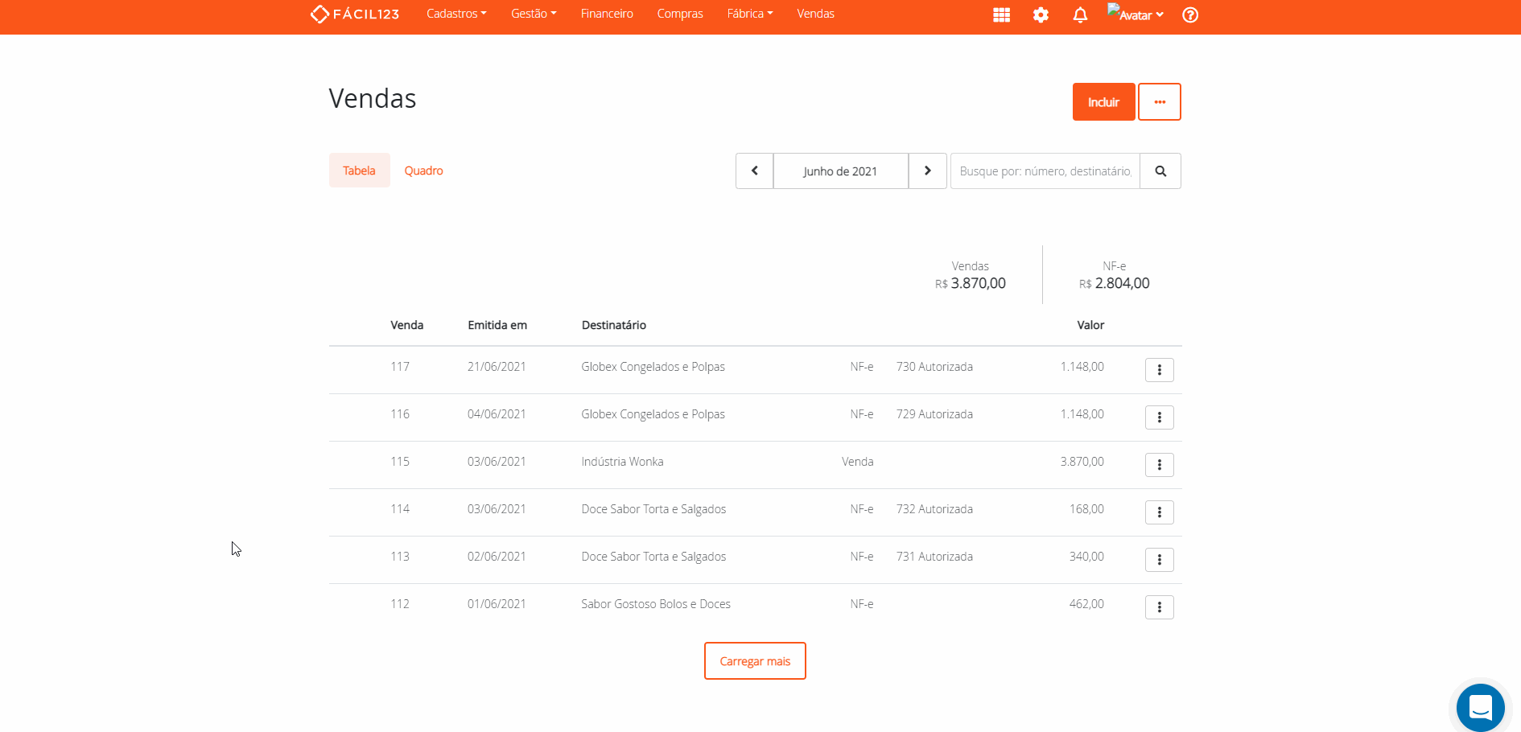Open settings gear in top bar
This screenshot has height=732, width=1521.
point(1041,14)
